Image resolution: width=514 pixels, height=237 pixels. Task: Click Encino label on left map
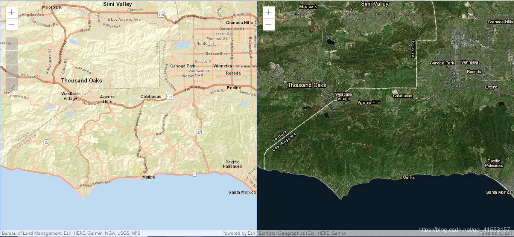click(x=234, y=88)
